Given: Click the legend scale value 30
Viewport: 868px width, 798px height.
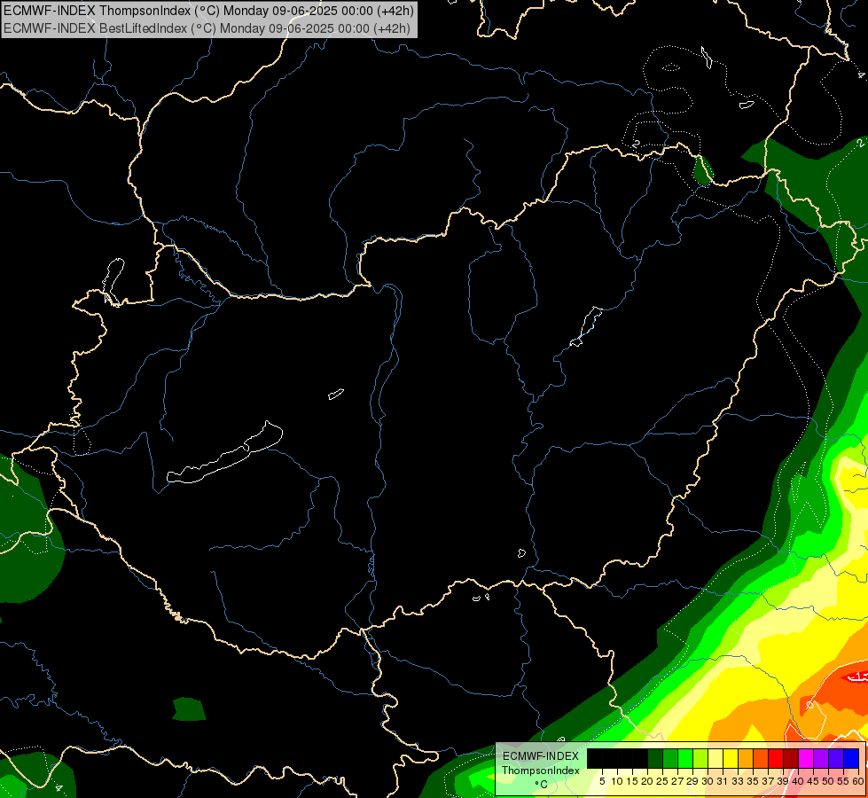Looking at the screenshot, I should click(x=708, y=781).
